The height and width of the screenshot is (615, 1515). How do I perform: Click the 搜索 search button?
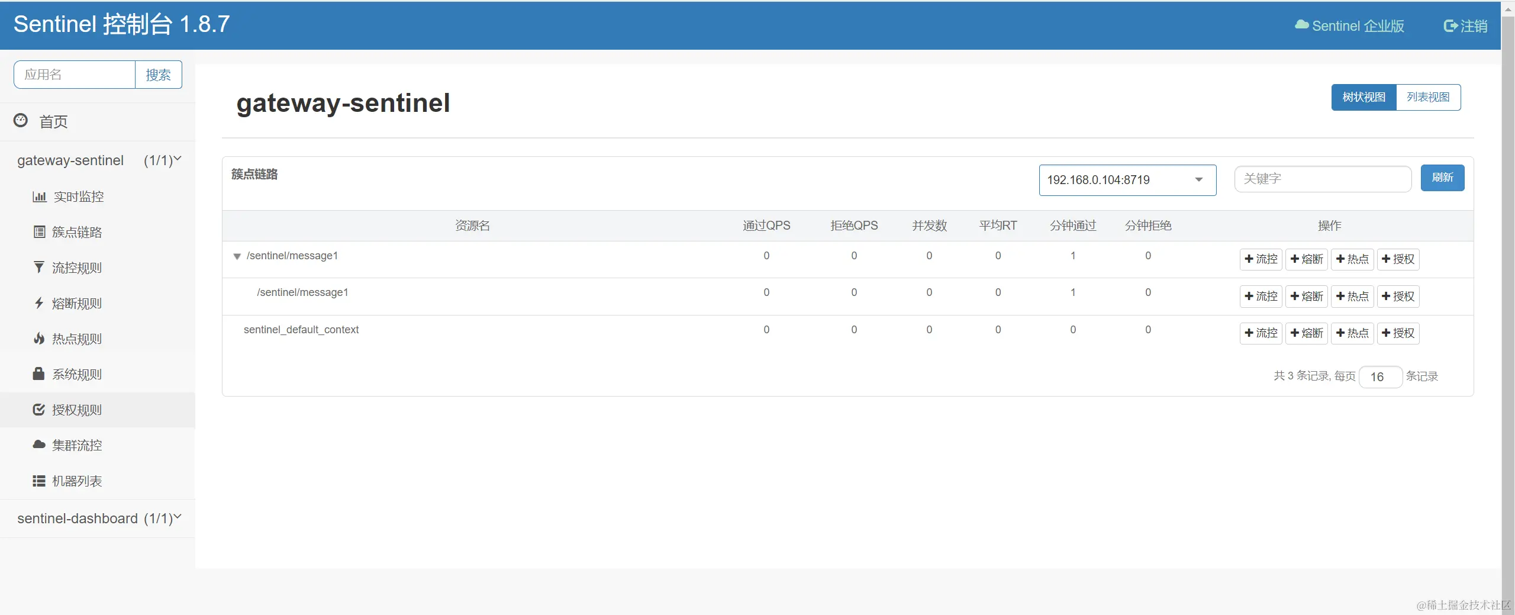point(158,75)
